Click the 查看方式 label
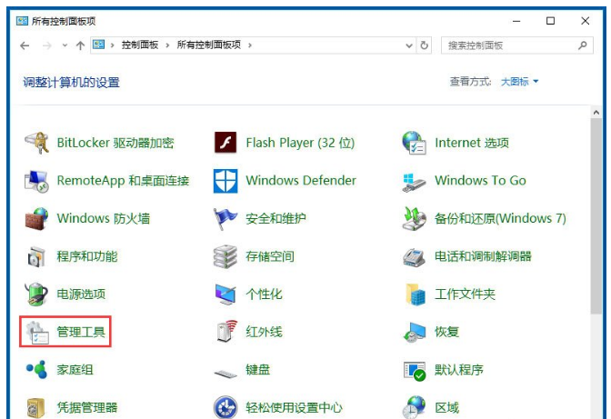 (x=470, y=82)
